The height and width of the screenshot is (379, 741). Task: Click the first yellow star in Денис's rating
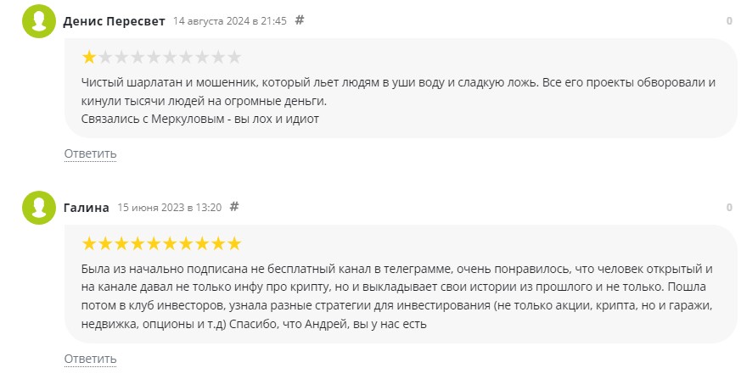(x=88, y=58)
